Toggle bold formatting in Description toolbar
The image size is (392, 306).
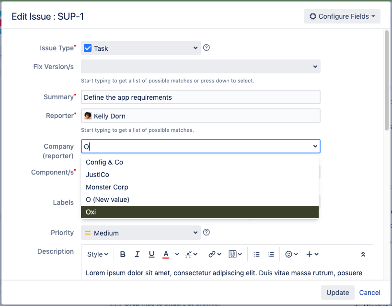[x=123, y=254]
